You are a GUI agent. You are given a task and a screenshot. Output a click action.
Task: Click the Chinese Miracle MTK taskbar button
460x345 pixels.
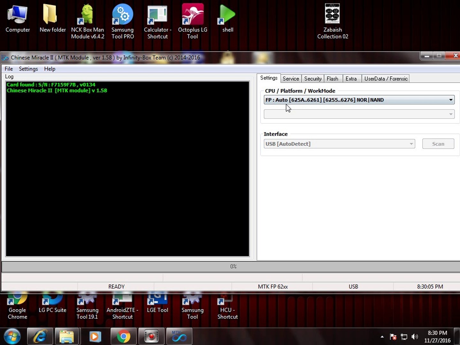coord(179,336)
